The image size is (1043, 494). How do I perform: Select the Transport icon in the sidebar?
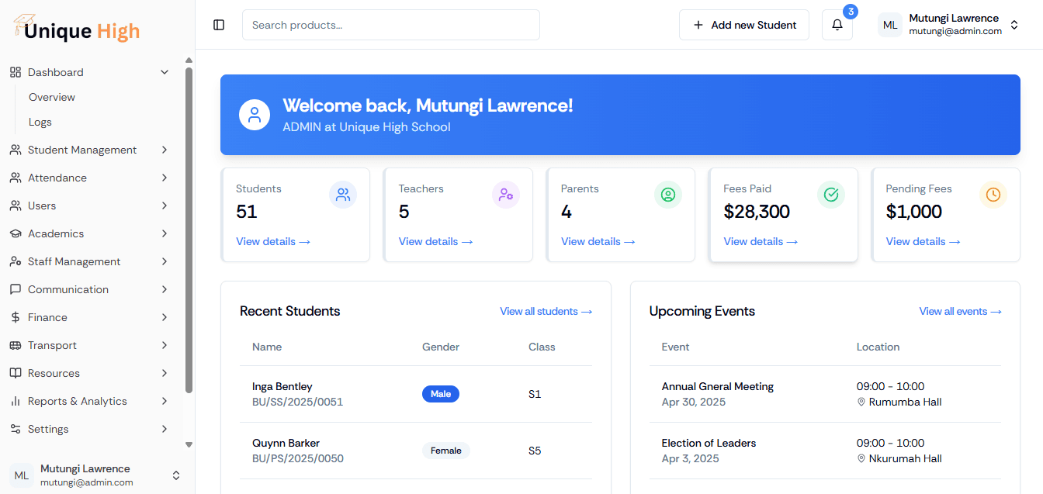(16, 345)
